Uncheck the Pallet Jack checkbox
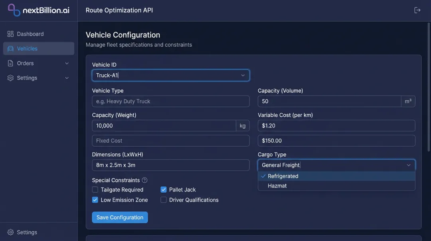431x241 pixels. pos(164,189)
